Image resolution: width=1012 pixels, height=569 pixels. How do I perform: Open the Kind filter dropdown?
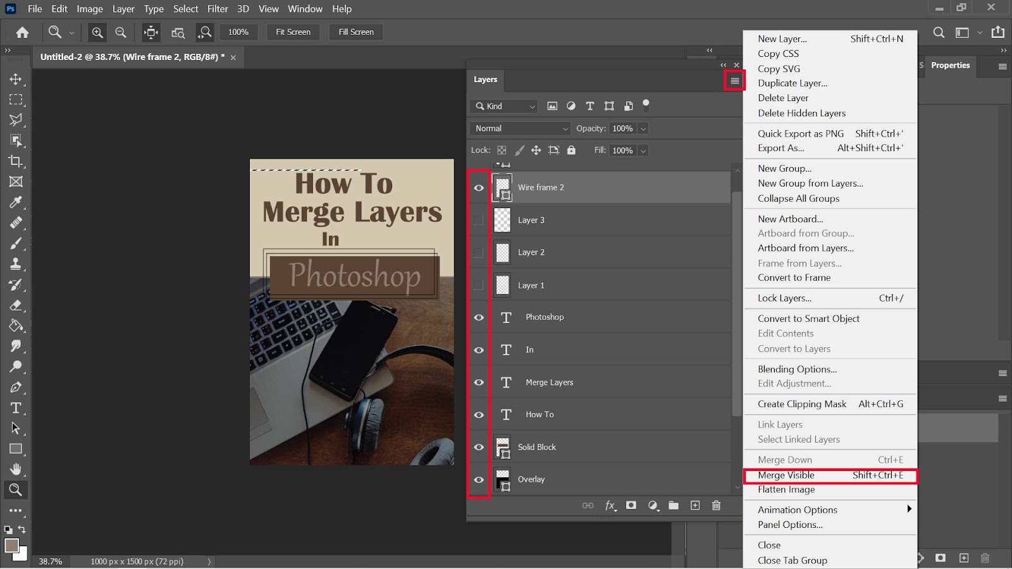pyautogui.click(x=505, y=106)
